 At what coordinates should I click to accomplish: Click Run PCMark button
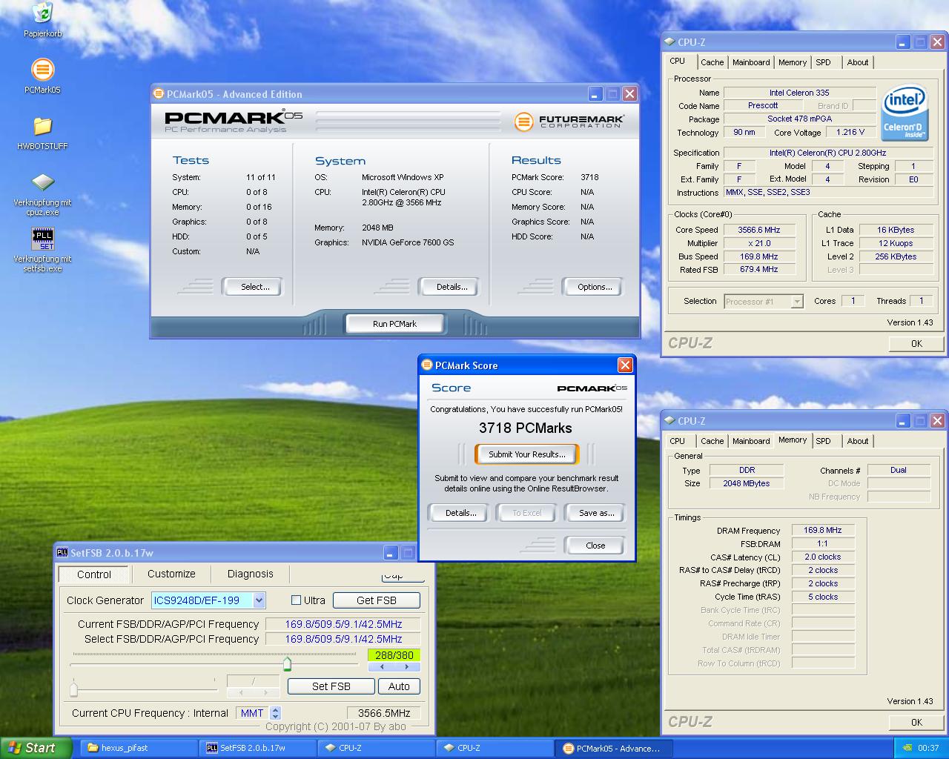(394, 324)
